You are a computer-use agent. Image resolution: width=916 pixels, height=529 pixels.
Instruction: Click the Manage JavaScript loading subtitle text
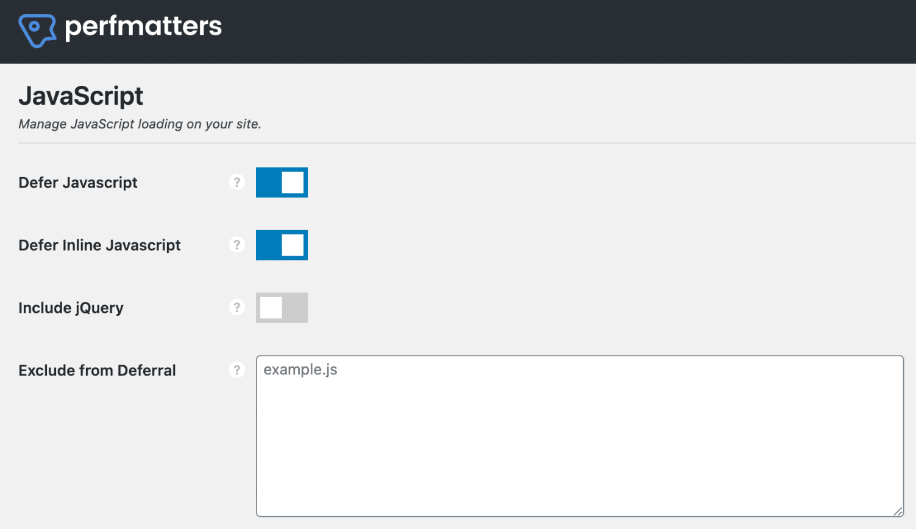point(140,124)
